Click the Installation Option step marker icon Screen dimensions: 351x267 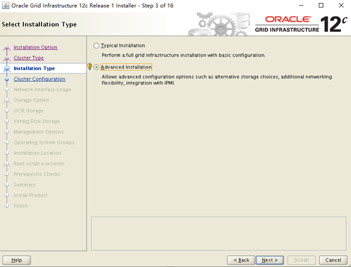coord(6,48)
